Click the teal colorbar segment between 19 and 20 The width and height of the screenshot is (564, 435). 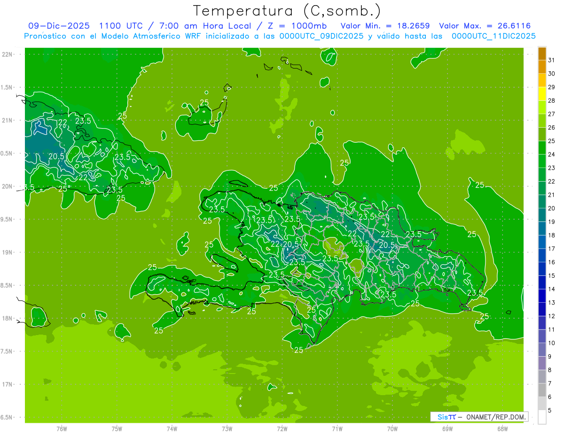pos(542,215)
